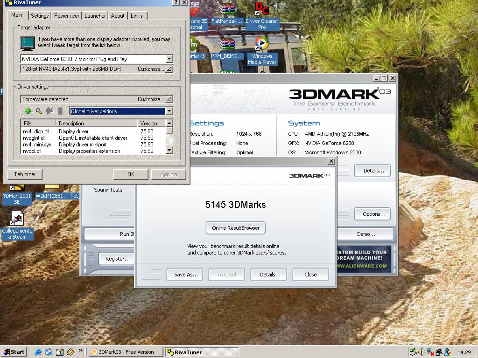The height and width of the screenshot is (358, 478).
Task: Open the Power user tab
Action: [x=66, y=15]
